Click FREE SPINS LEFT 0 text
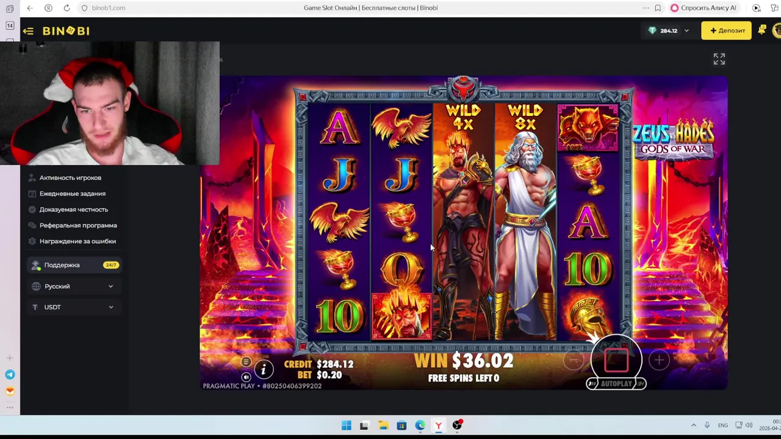781x439 pixels. click(x=464, y=378)
